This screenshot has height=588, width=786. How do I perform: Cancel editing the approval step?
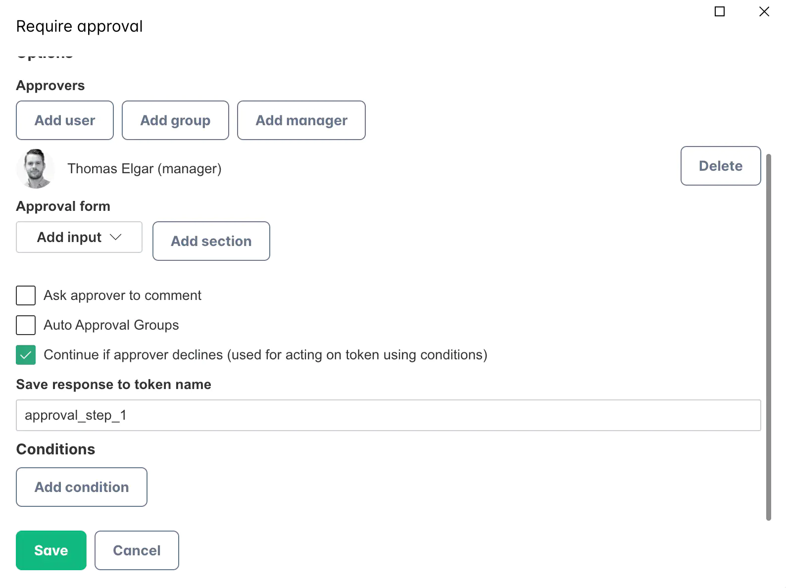coord(137,550)
